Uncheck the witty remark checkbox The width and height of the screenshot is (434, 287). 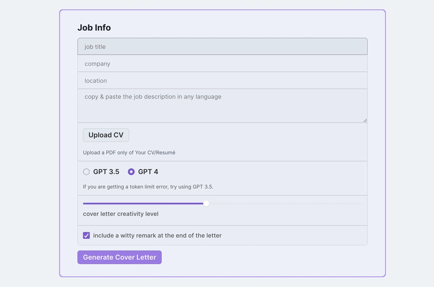click(x=86, y=236)
